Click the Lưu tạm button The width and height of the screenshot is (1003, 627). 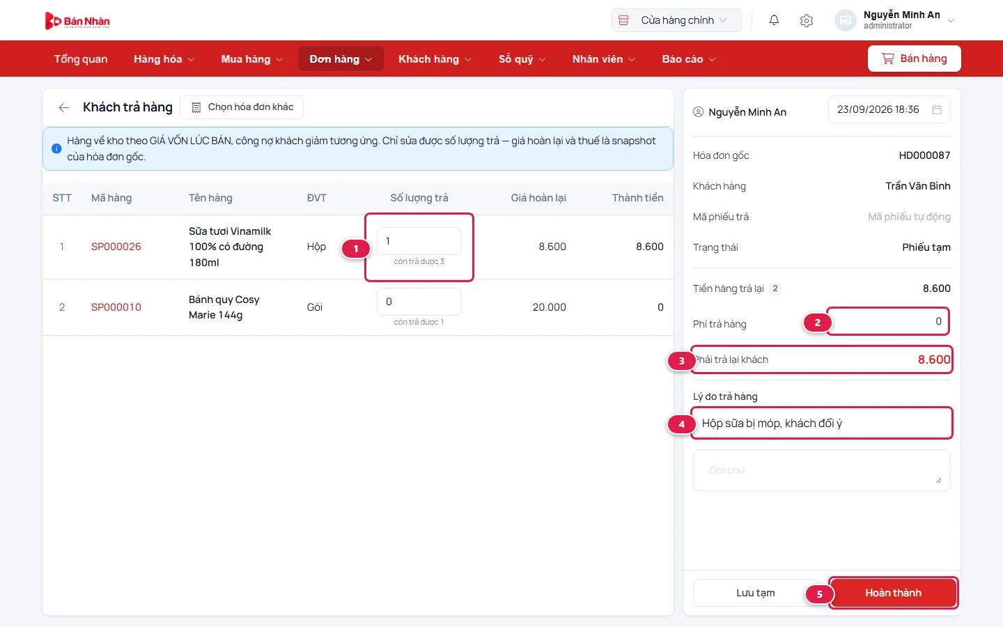pyautogui.click(x=755, y=593)
